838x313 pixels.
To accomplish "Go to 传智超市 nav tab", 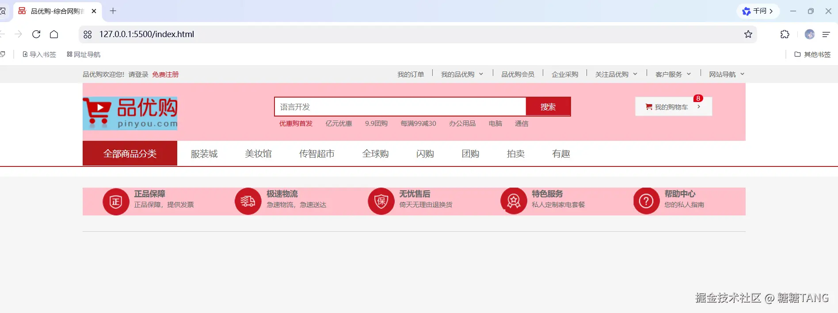I will (x=317, y=154).
